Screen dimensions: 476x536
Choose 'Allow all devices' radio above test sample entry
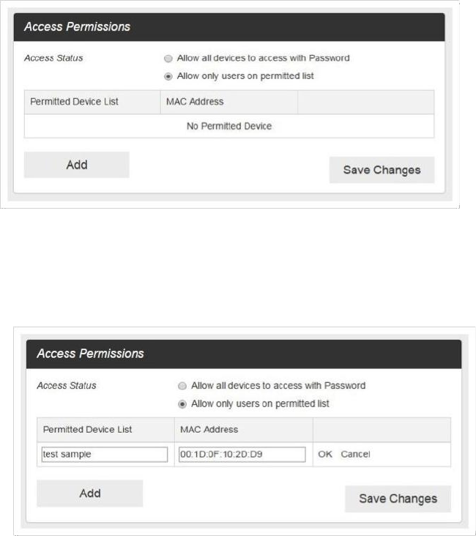(x=182, y=386)
